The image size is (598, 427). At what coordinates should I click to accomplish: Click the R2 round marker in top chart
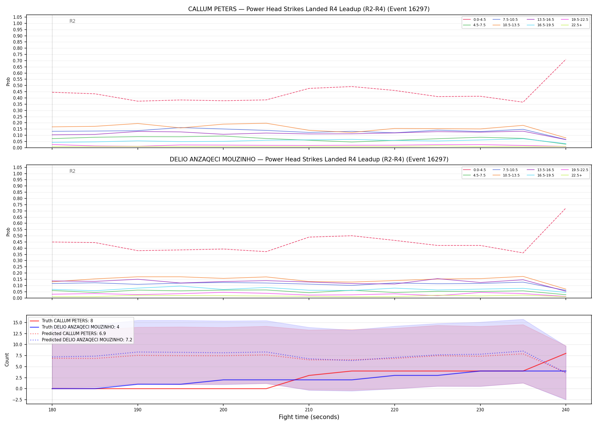click(x=72, y=21)
